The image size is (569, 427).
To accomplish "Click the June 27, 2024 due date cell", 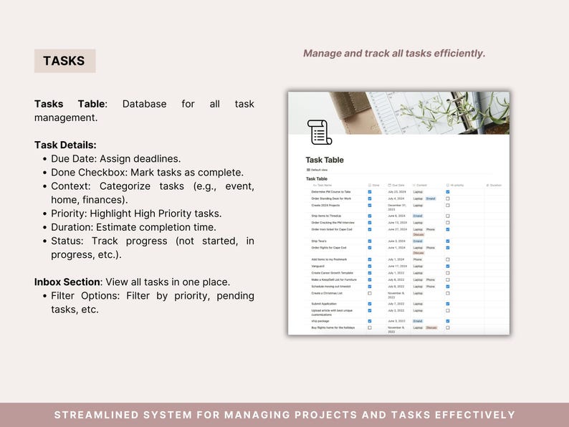I will click(x=397, y=230).
